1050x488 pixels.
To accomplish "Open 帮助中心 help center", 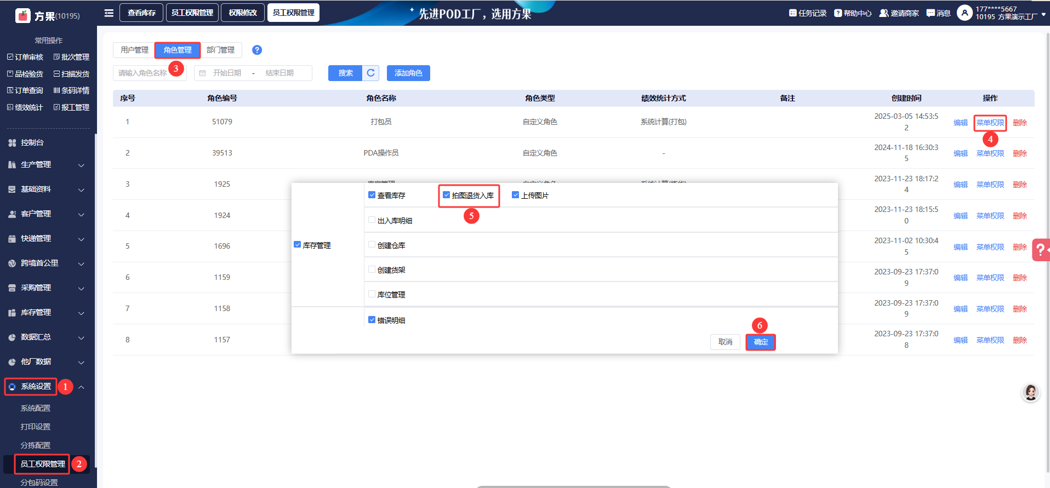I will pyautogui.click(x=853, y=13).
